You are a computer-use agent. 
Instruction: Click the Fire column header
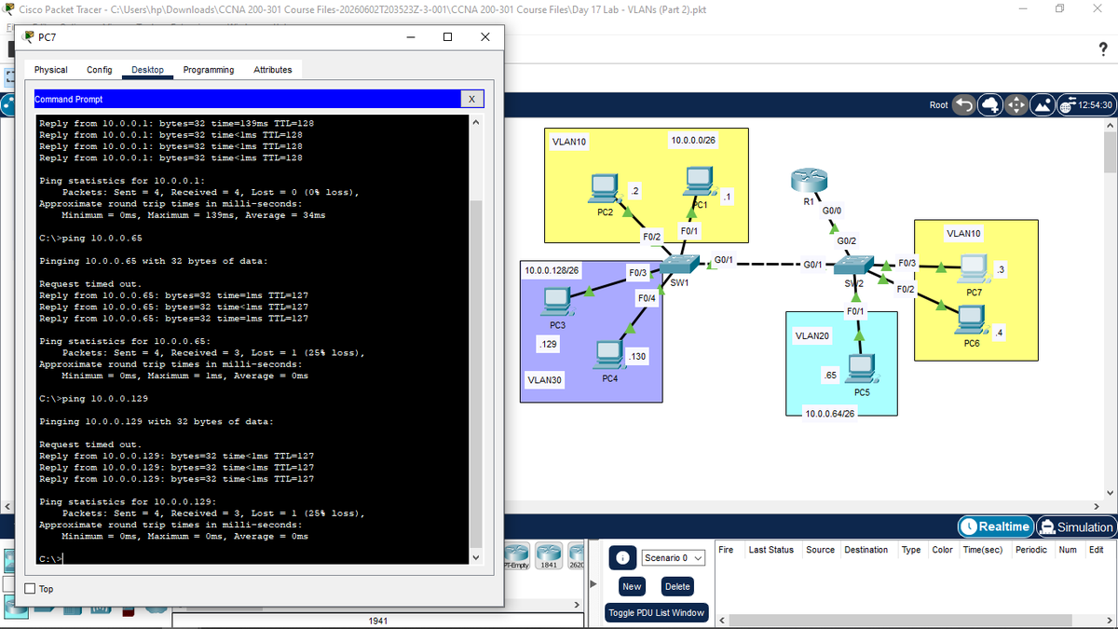[728, 550]
